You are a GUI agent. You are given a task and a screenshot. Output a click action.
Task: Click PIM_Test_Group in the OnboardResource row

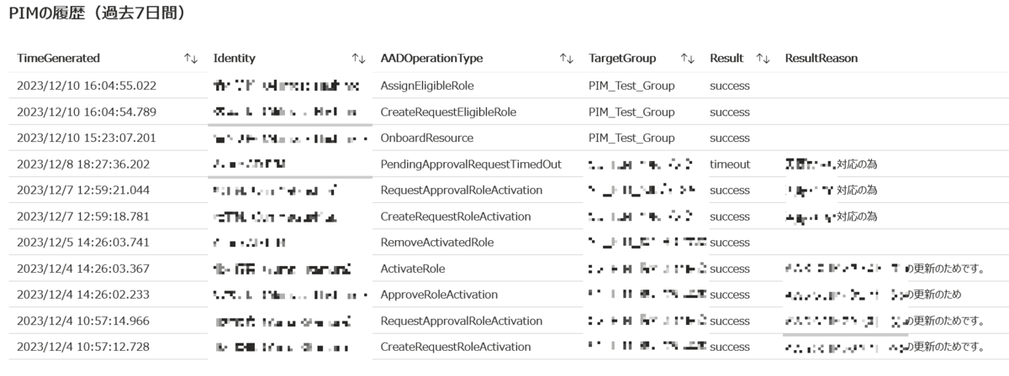click(631, 138)
